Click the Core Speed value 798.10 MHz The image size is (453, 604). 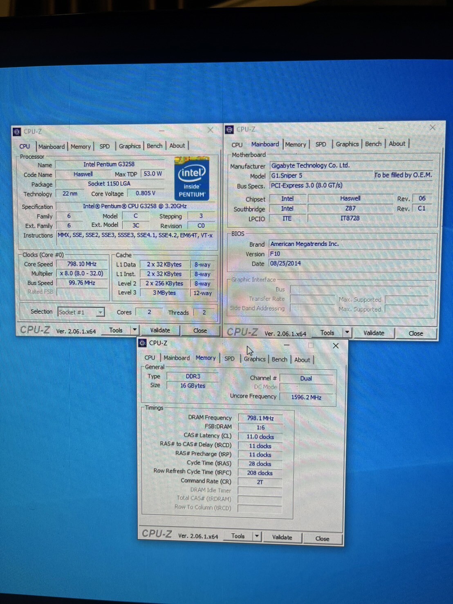click(82, 264)
